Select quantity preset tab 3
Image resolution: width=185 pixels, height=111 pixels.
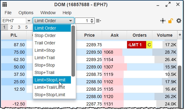tap(19, 27)
